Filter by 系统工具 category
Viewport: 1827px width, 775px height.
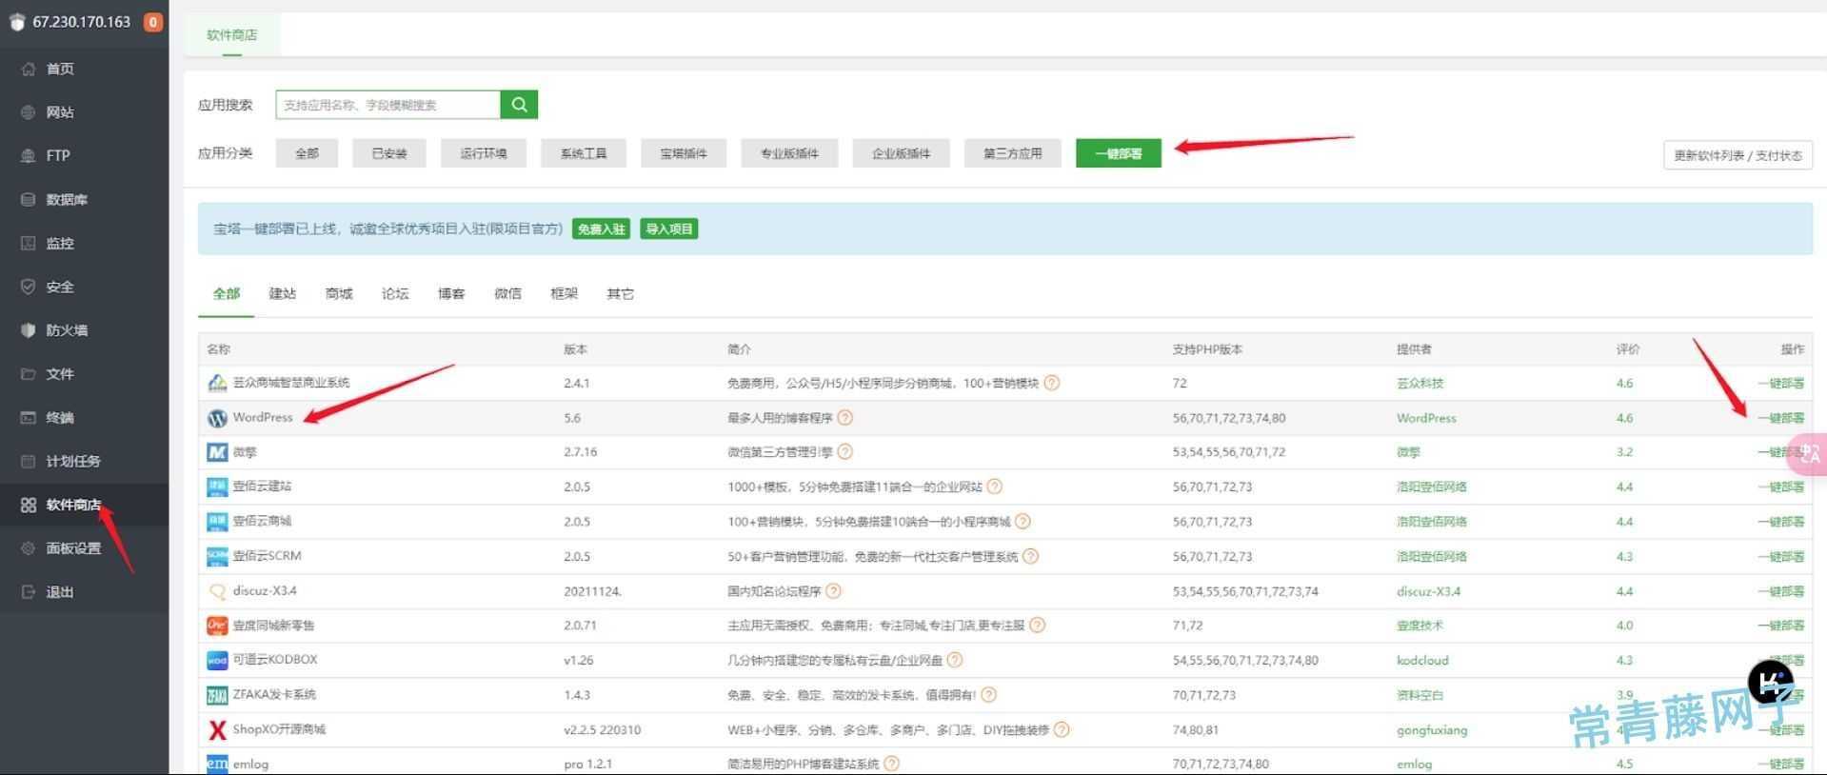click(584, 153)
